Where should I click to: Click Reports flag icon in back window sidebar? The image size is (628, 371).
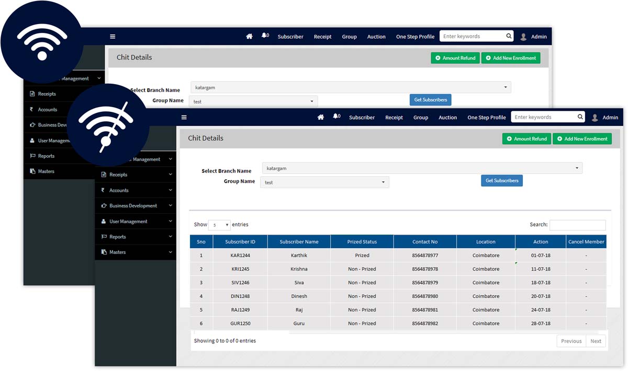click(x=33, y=156)
